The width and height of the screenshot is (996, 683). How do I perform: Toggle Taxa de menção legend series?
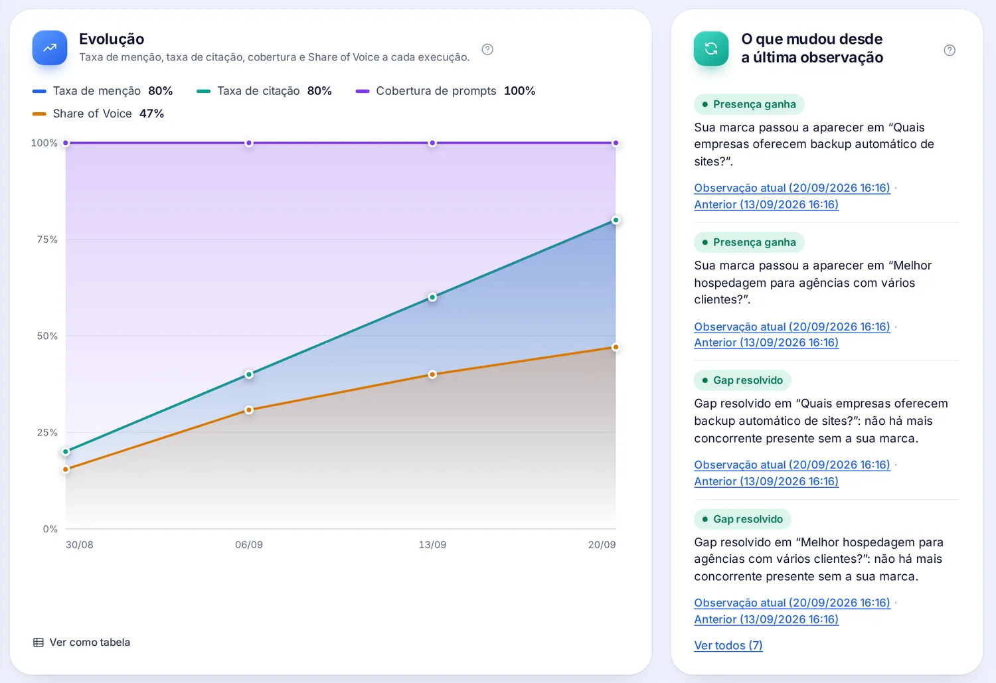(103, 91)
